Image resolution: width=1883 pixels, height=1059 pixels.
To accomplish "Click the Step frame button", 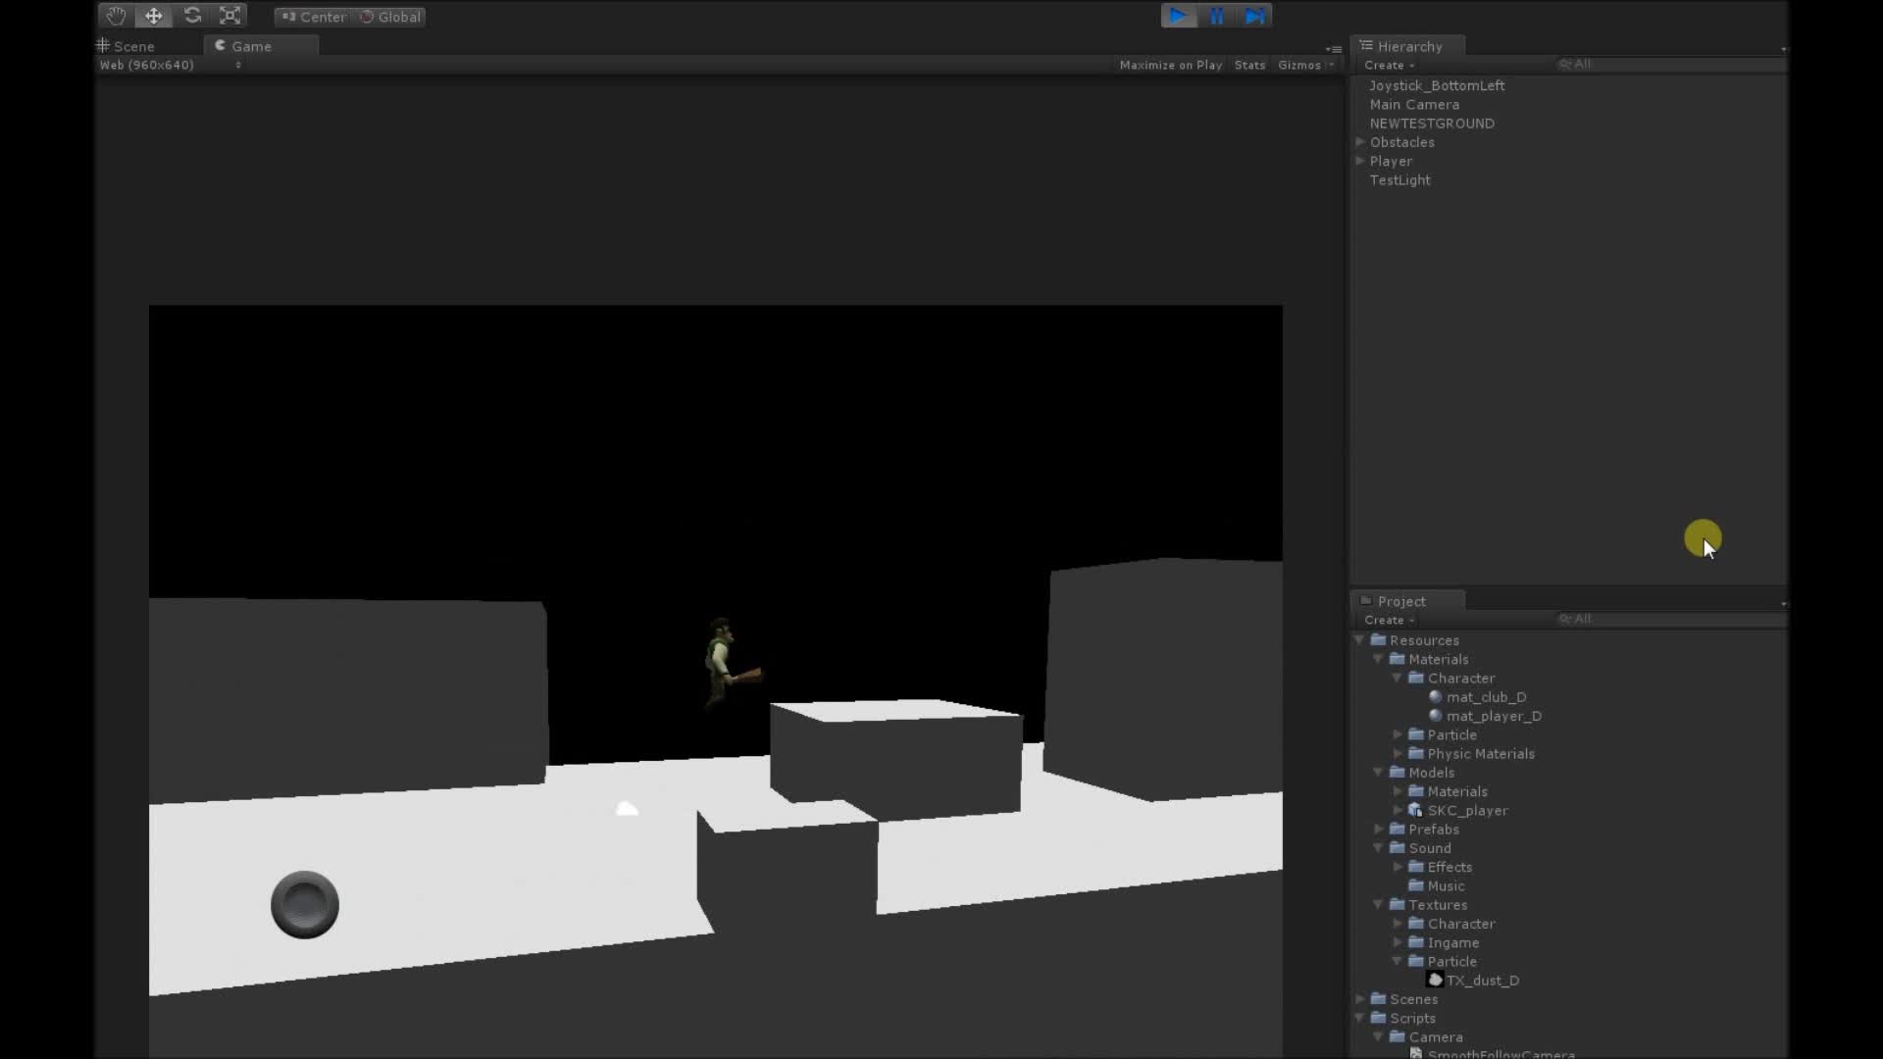I will coord(1254,16).
